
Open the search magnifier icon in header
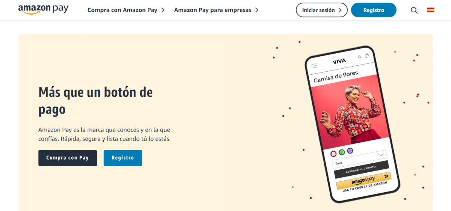(414, 10)
